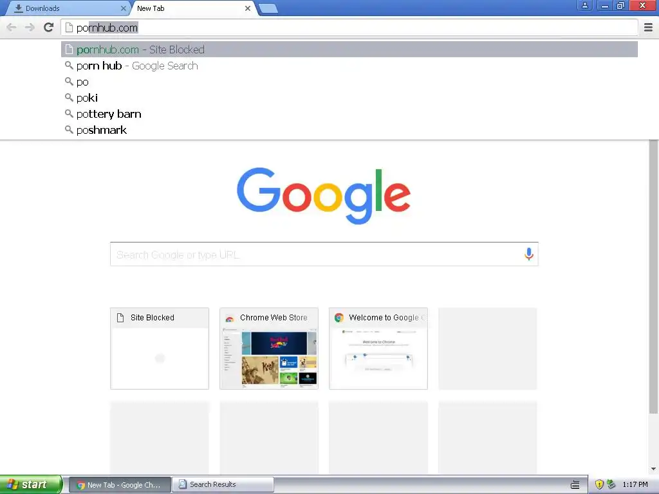This screenshot has width=659, height=494.
Task: Open the Windows Start menu
Action: [31, 484]
